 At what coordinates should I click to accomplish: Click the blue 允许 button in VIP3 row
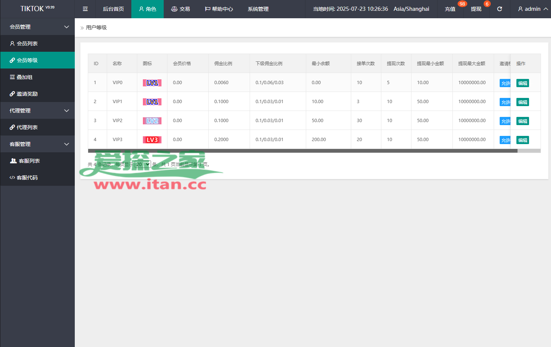pos(505,140)
